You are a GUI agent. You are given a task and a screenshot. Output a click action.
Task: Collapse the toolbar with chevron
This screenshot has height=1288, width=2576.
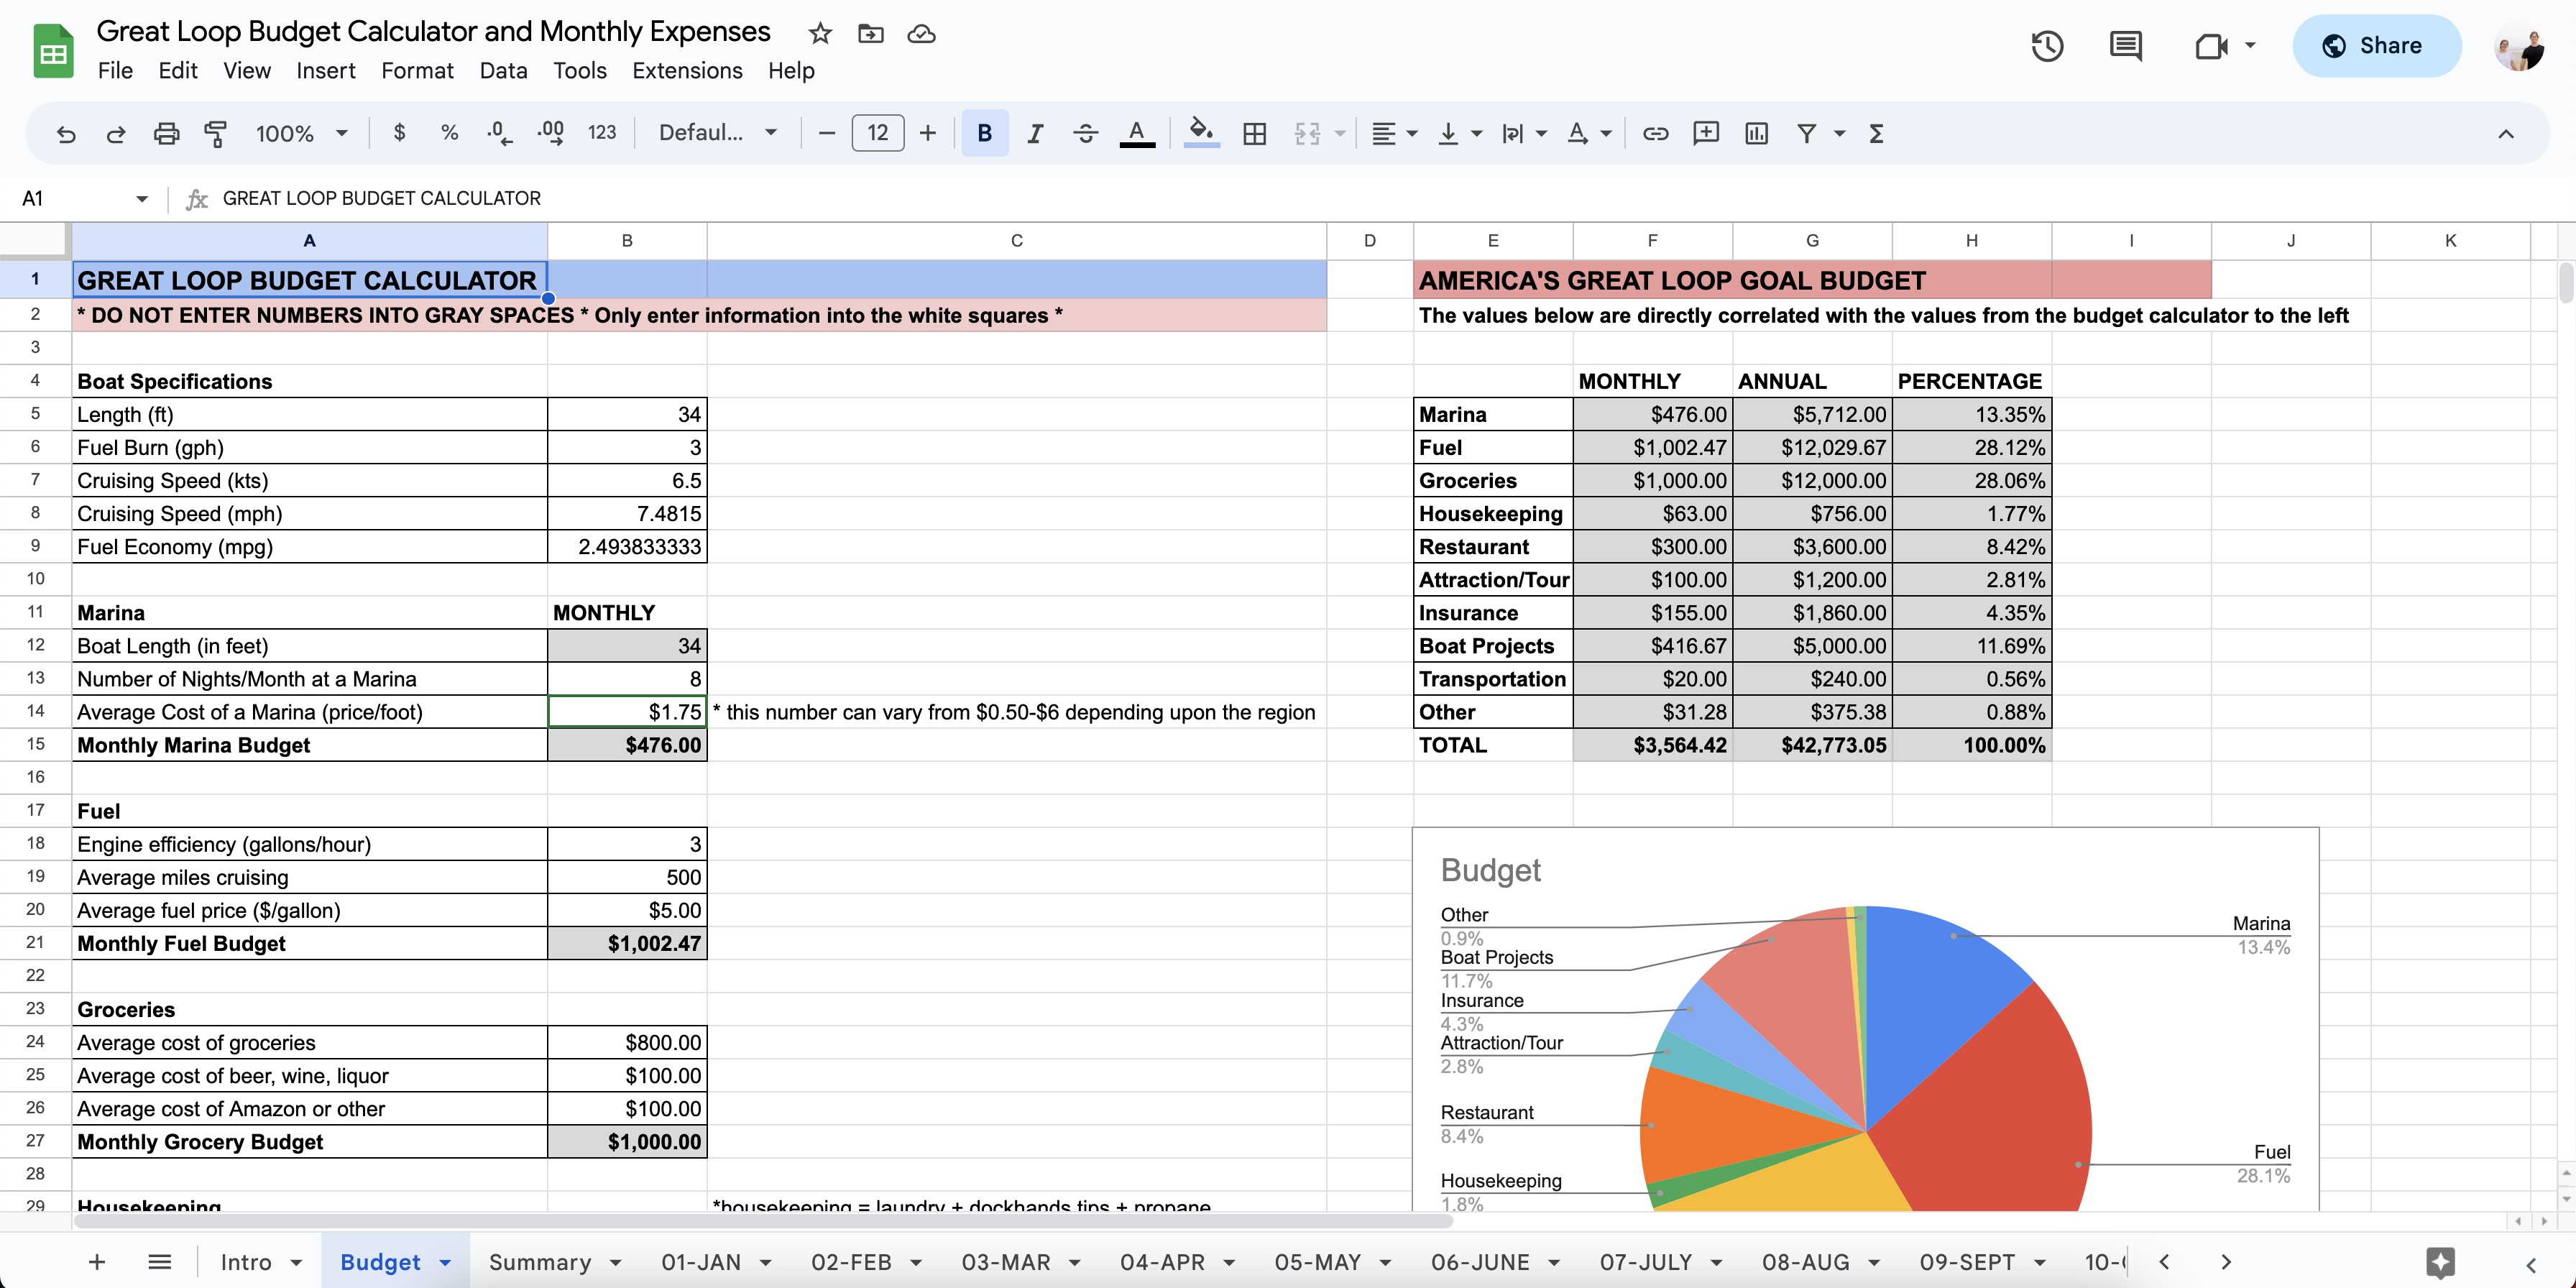(2505, 133)
